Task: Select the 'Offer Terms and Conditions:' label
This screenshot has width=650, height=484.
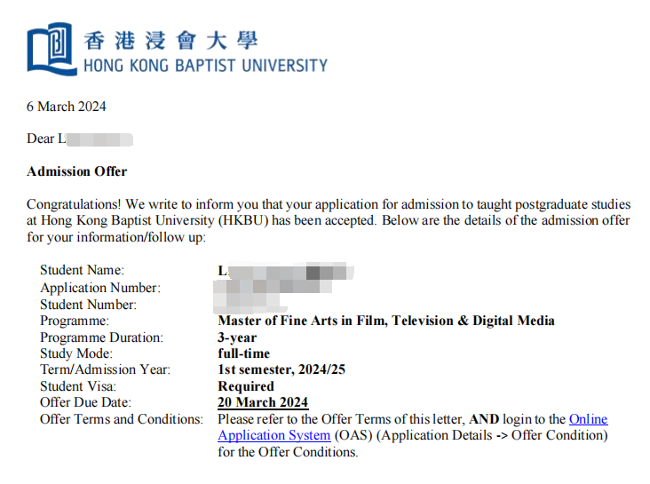Action: (x=122, y=419)
